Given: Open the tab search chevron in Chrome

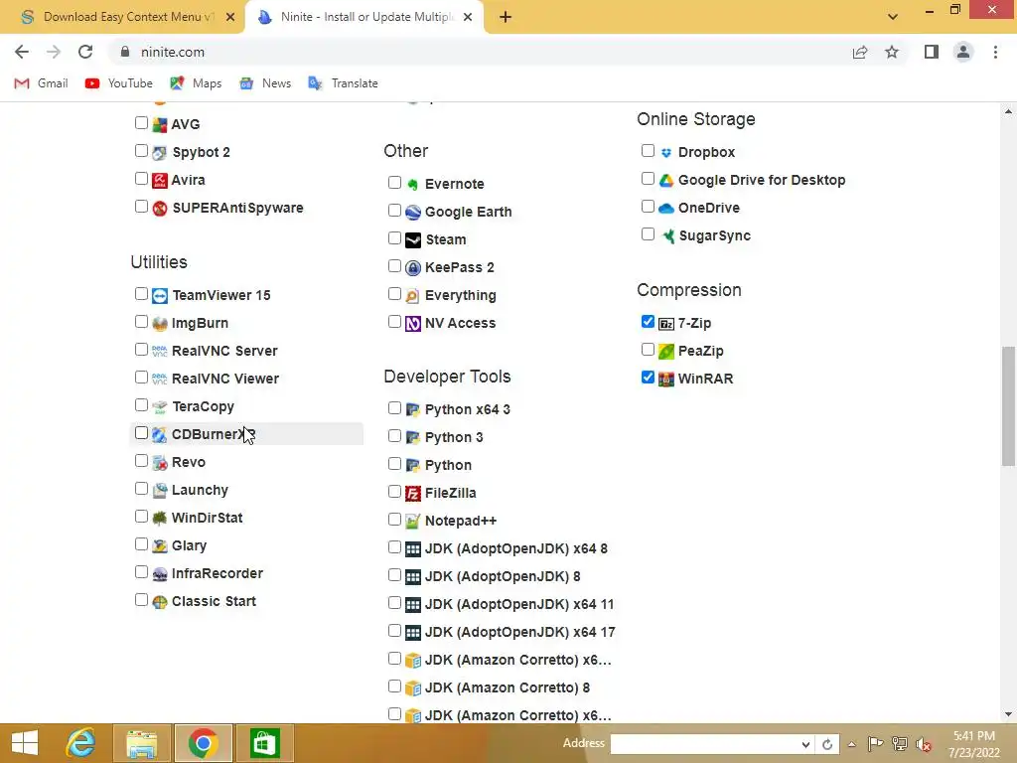Looking at the screenshot, I should [893, 17].
